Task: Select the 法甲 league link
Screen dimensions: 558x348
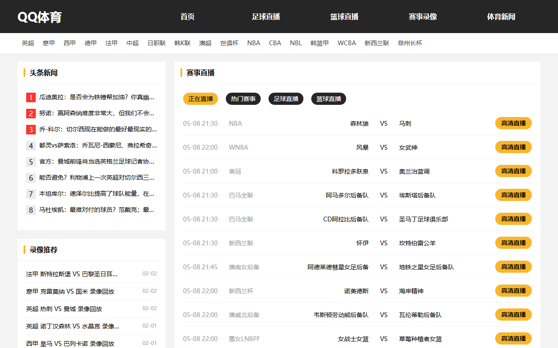Action: (112, 43)
